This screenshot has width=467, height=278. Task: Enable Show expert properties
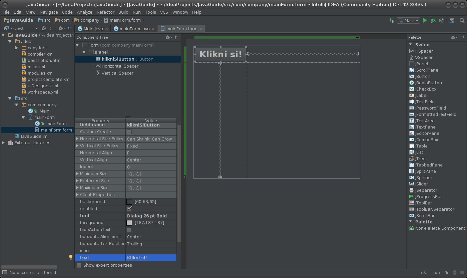[79, 265]
